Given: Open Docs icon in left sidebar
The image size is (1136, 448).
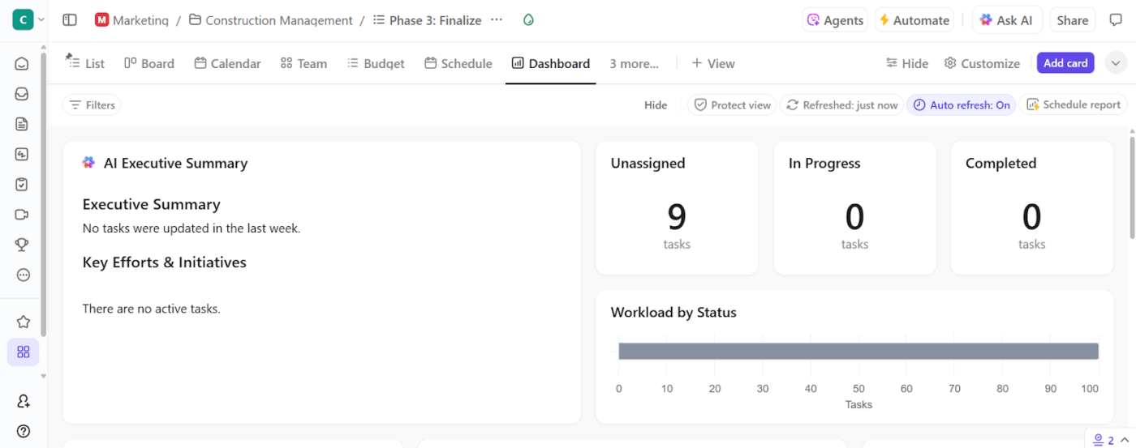Looking at the screenshot, I should 22,124.
